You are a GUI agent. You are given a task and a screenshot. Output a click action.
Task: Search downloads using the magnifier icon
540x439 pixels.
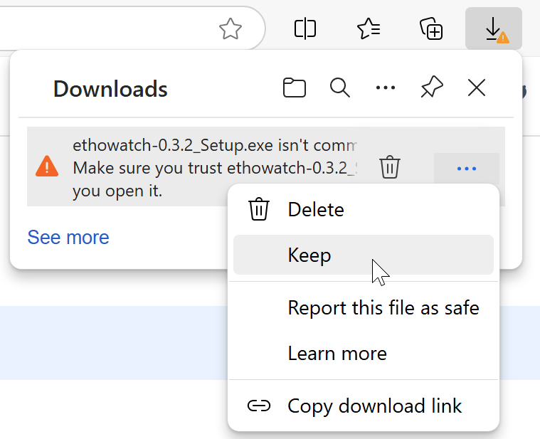[340, 88]
